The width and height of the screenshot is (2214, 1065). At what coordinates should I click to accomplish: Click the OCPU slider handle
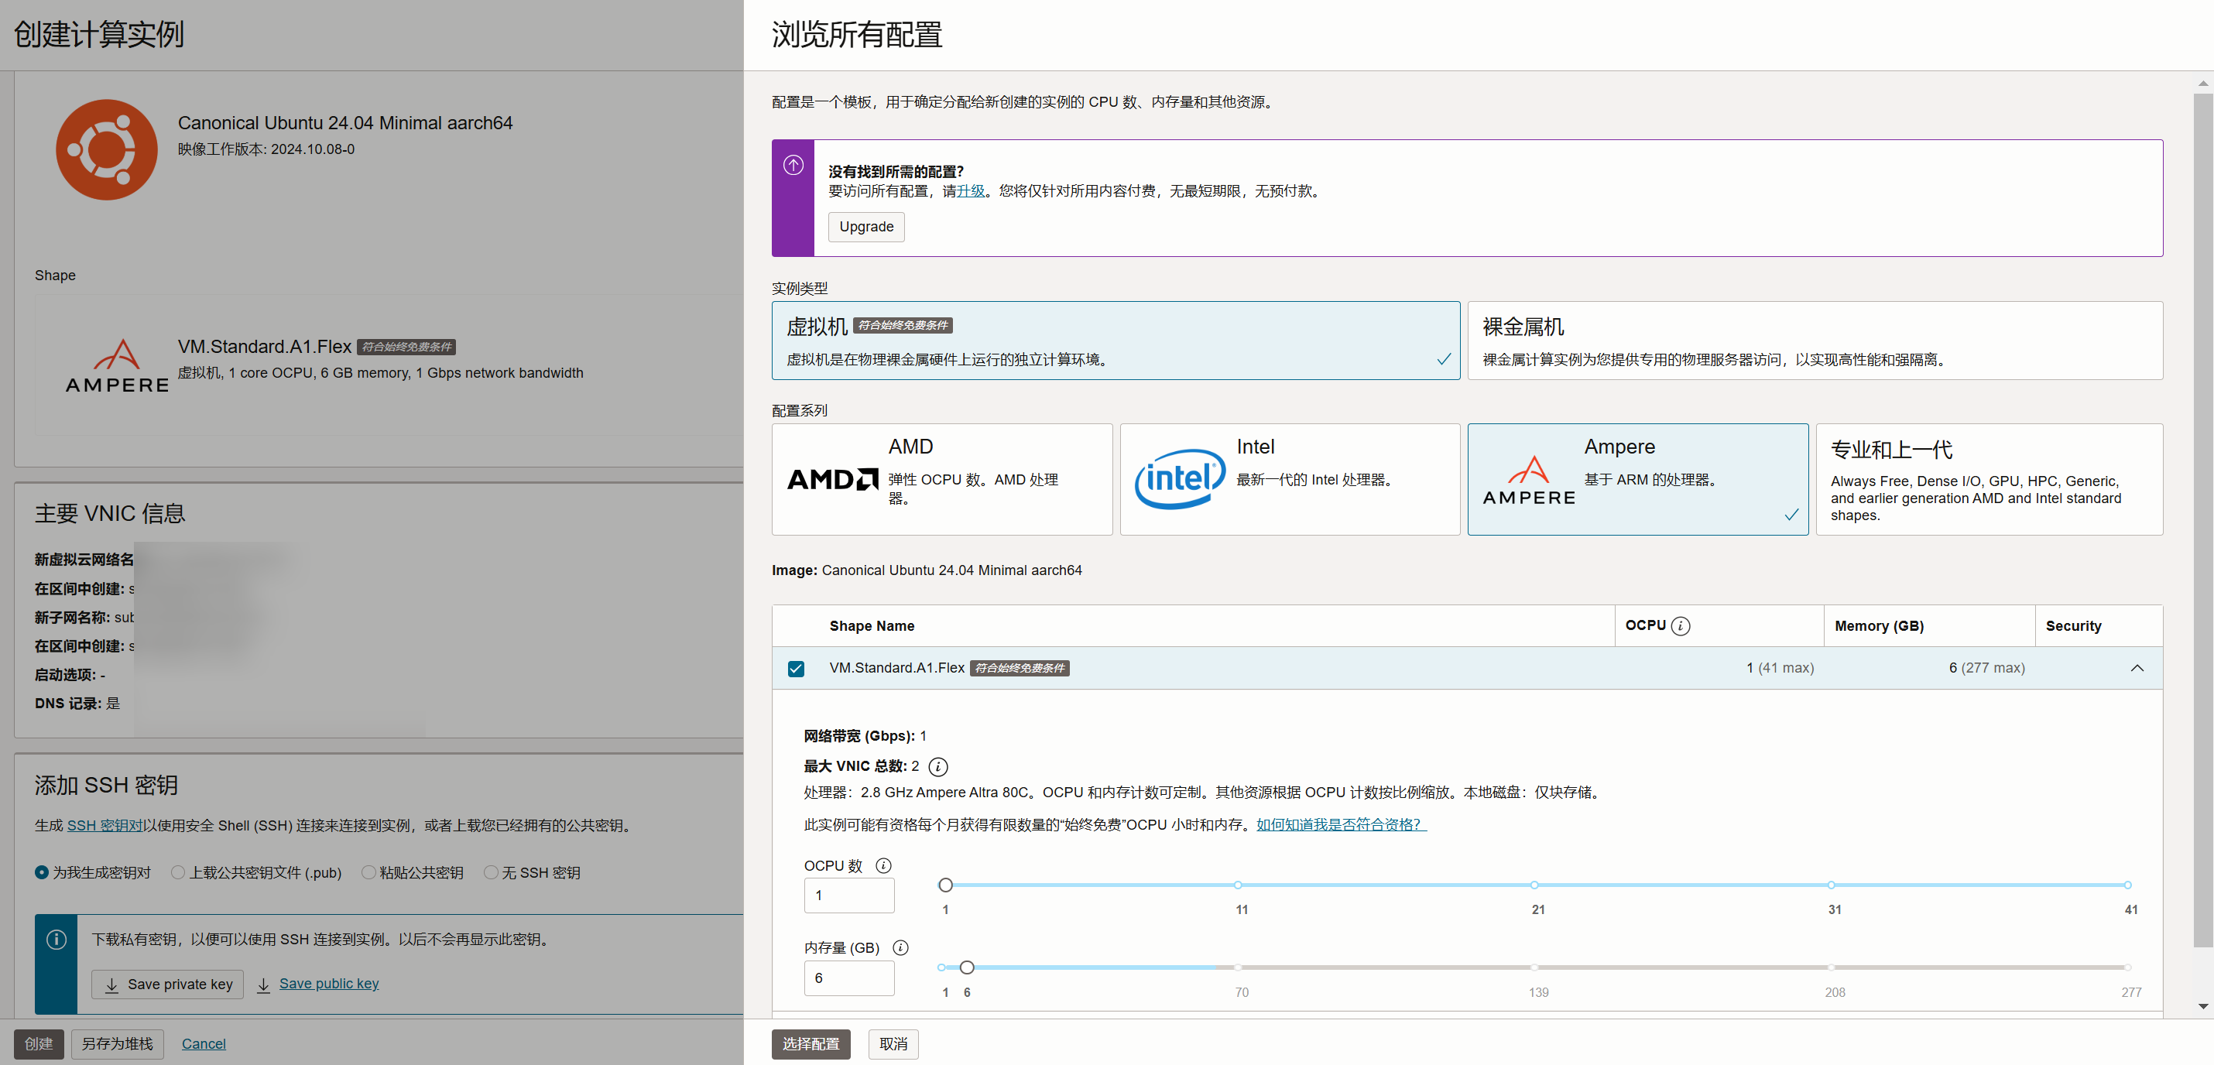(x=945, y=885)
